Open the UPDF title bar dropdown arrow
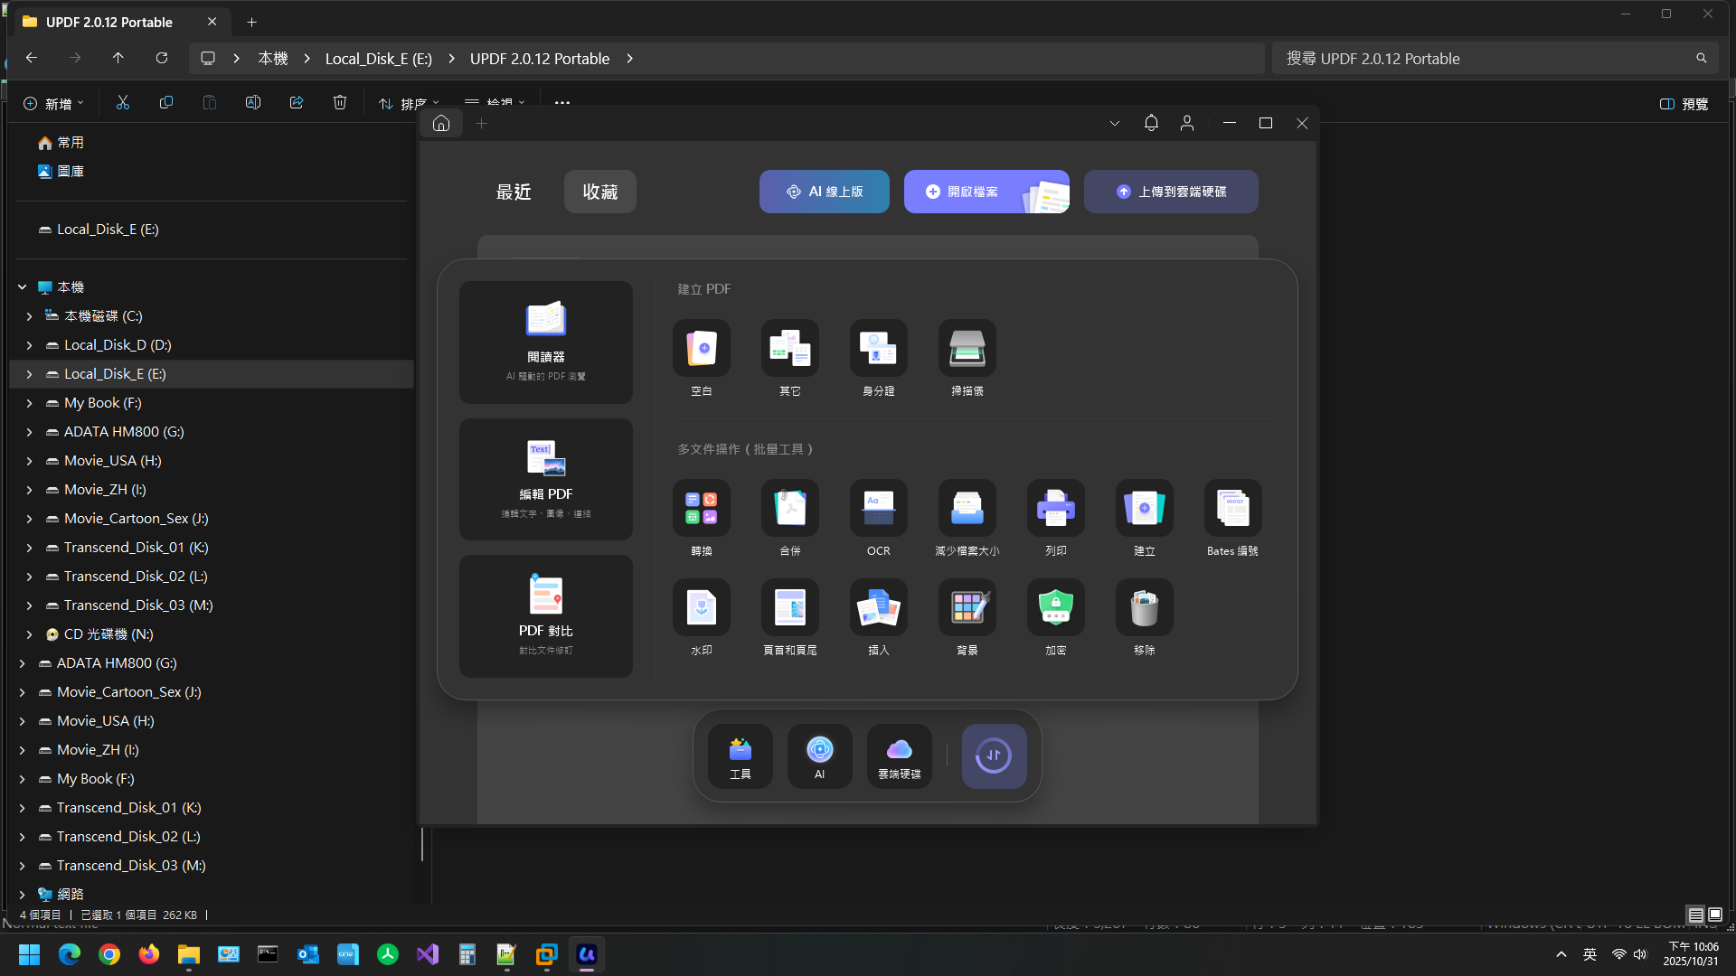 click(x=1115, y=123)
